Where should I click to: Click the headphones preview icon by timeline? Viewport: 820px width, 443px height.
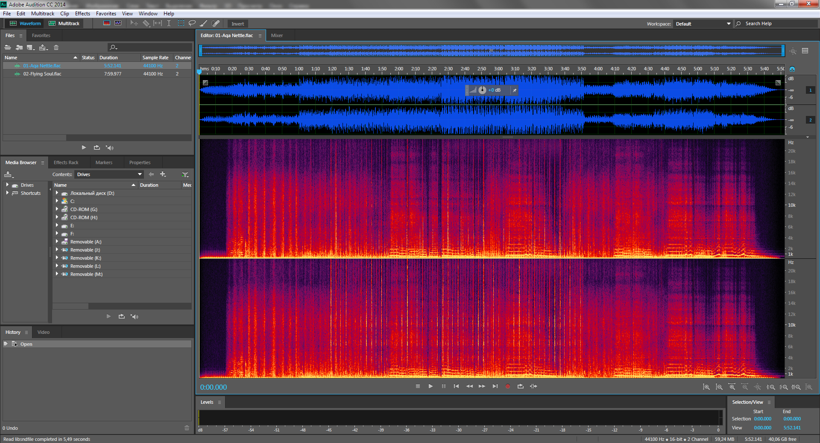(792, 69)
